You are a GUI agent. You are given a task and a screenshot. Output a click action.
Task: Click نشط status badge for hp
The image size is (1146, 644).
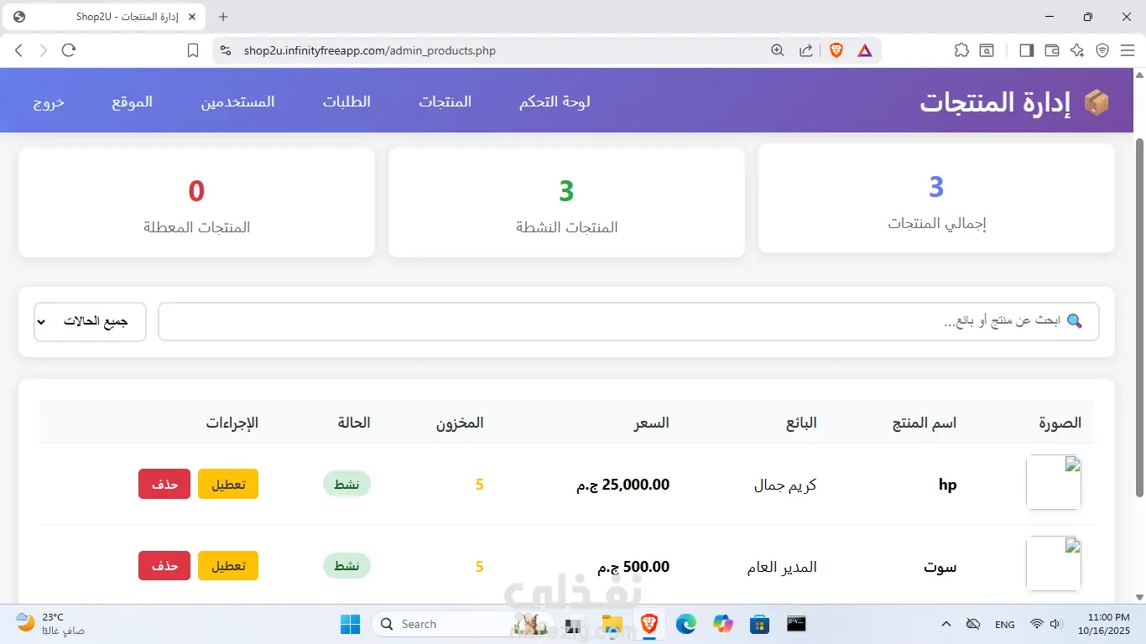tap(346, 484)
